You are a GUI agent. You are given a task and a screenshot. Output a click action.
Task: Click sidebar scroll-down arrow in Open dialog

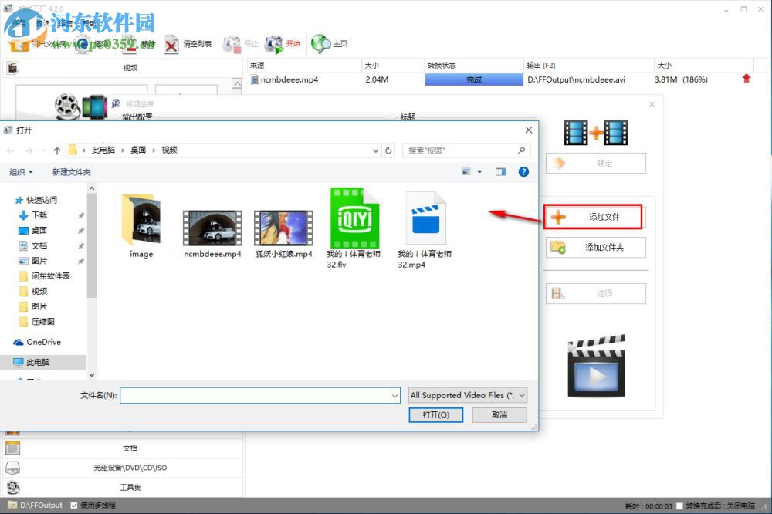click(92, 375)
